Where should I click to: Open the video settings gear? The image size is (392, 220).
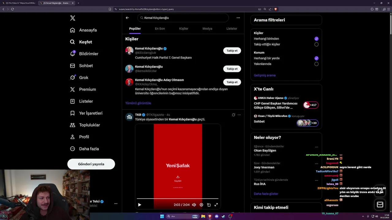pyautogui.click(x=201, y=205)
